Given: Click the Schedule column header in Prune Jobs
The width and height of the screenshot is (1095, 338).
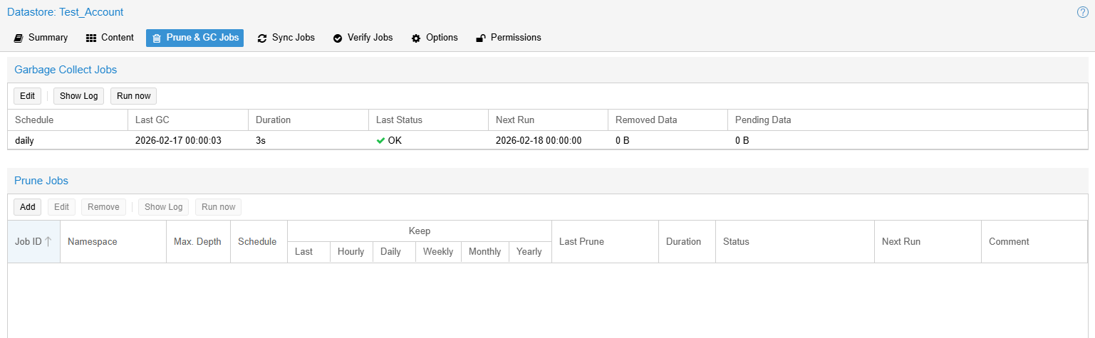Looking at the screenshot, I should pos(257,242).
